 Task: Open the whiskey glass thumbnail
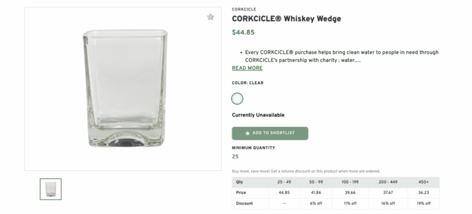pyautogui.click(x=51, y=189)
